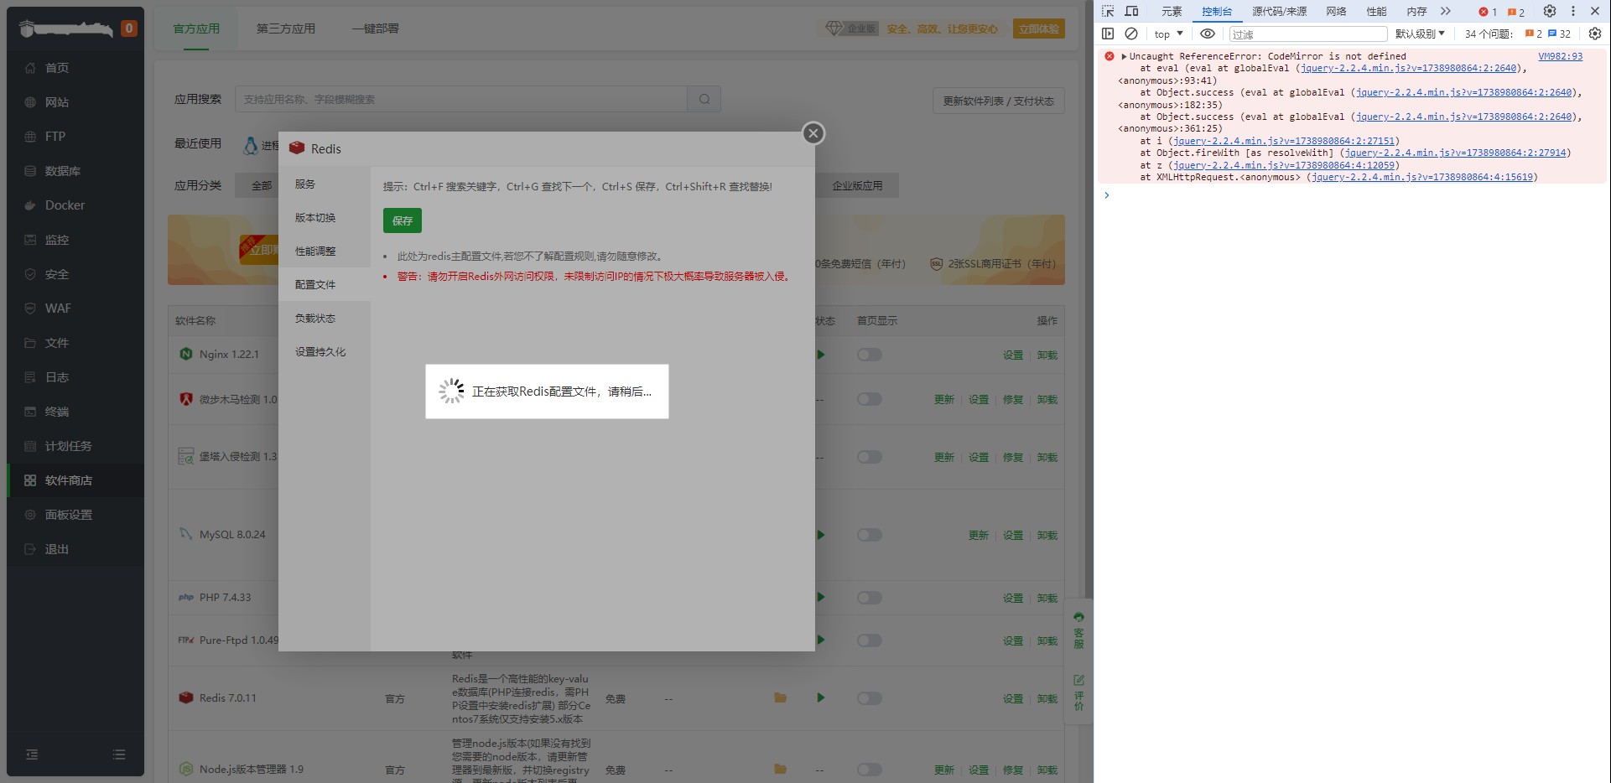
Task: Open Docker in the sidebar
Action: [x=75, y=205]
